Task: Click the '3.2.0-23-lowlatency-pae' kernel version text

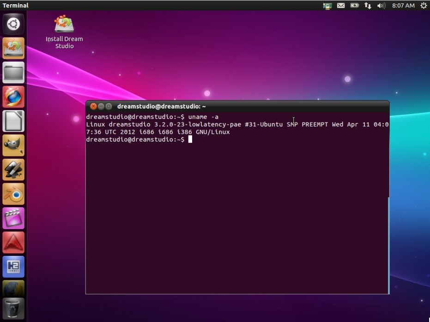Action: (198, 124)
